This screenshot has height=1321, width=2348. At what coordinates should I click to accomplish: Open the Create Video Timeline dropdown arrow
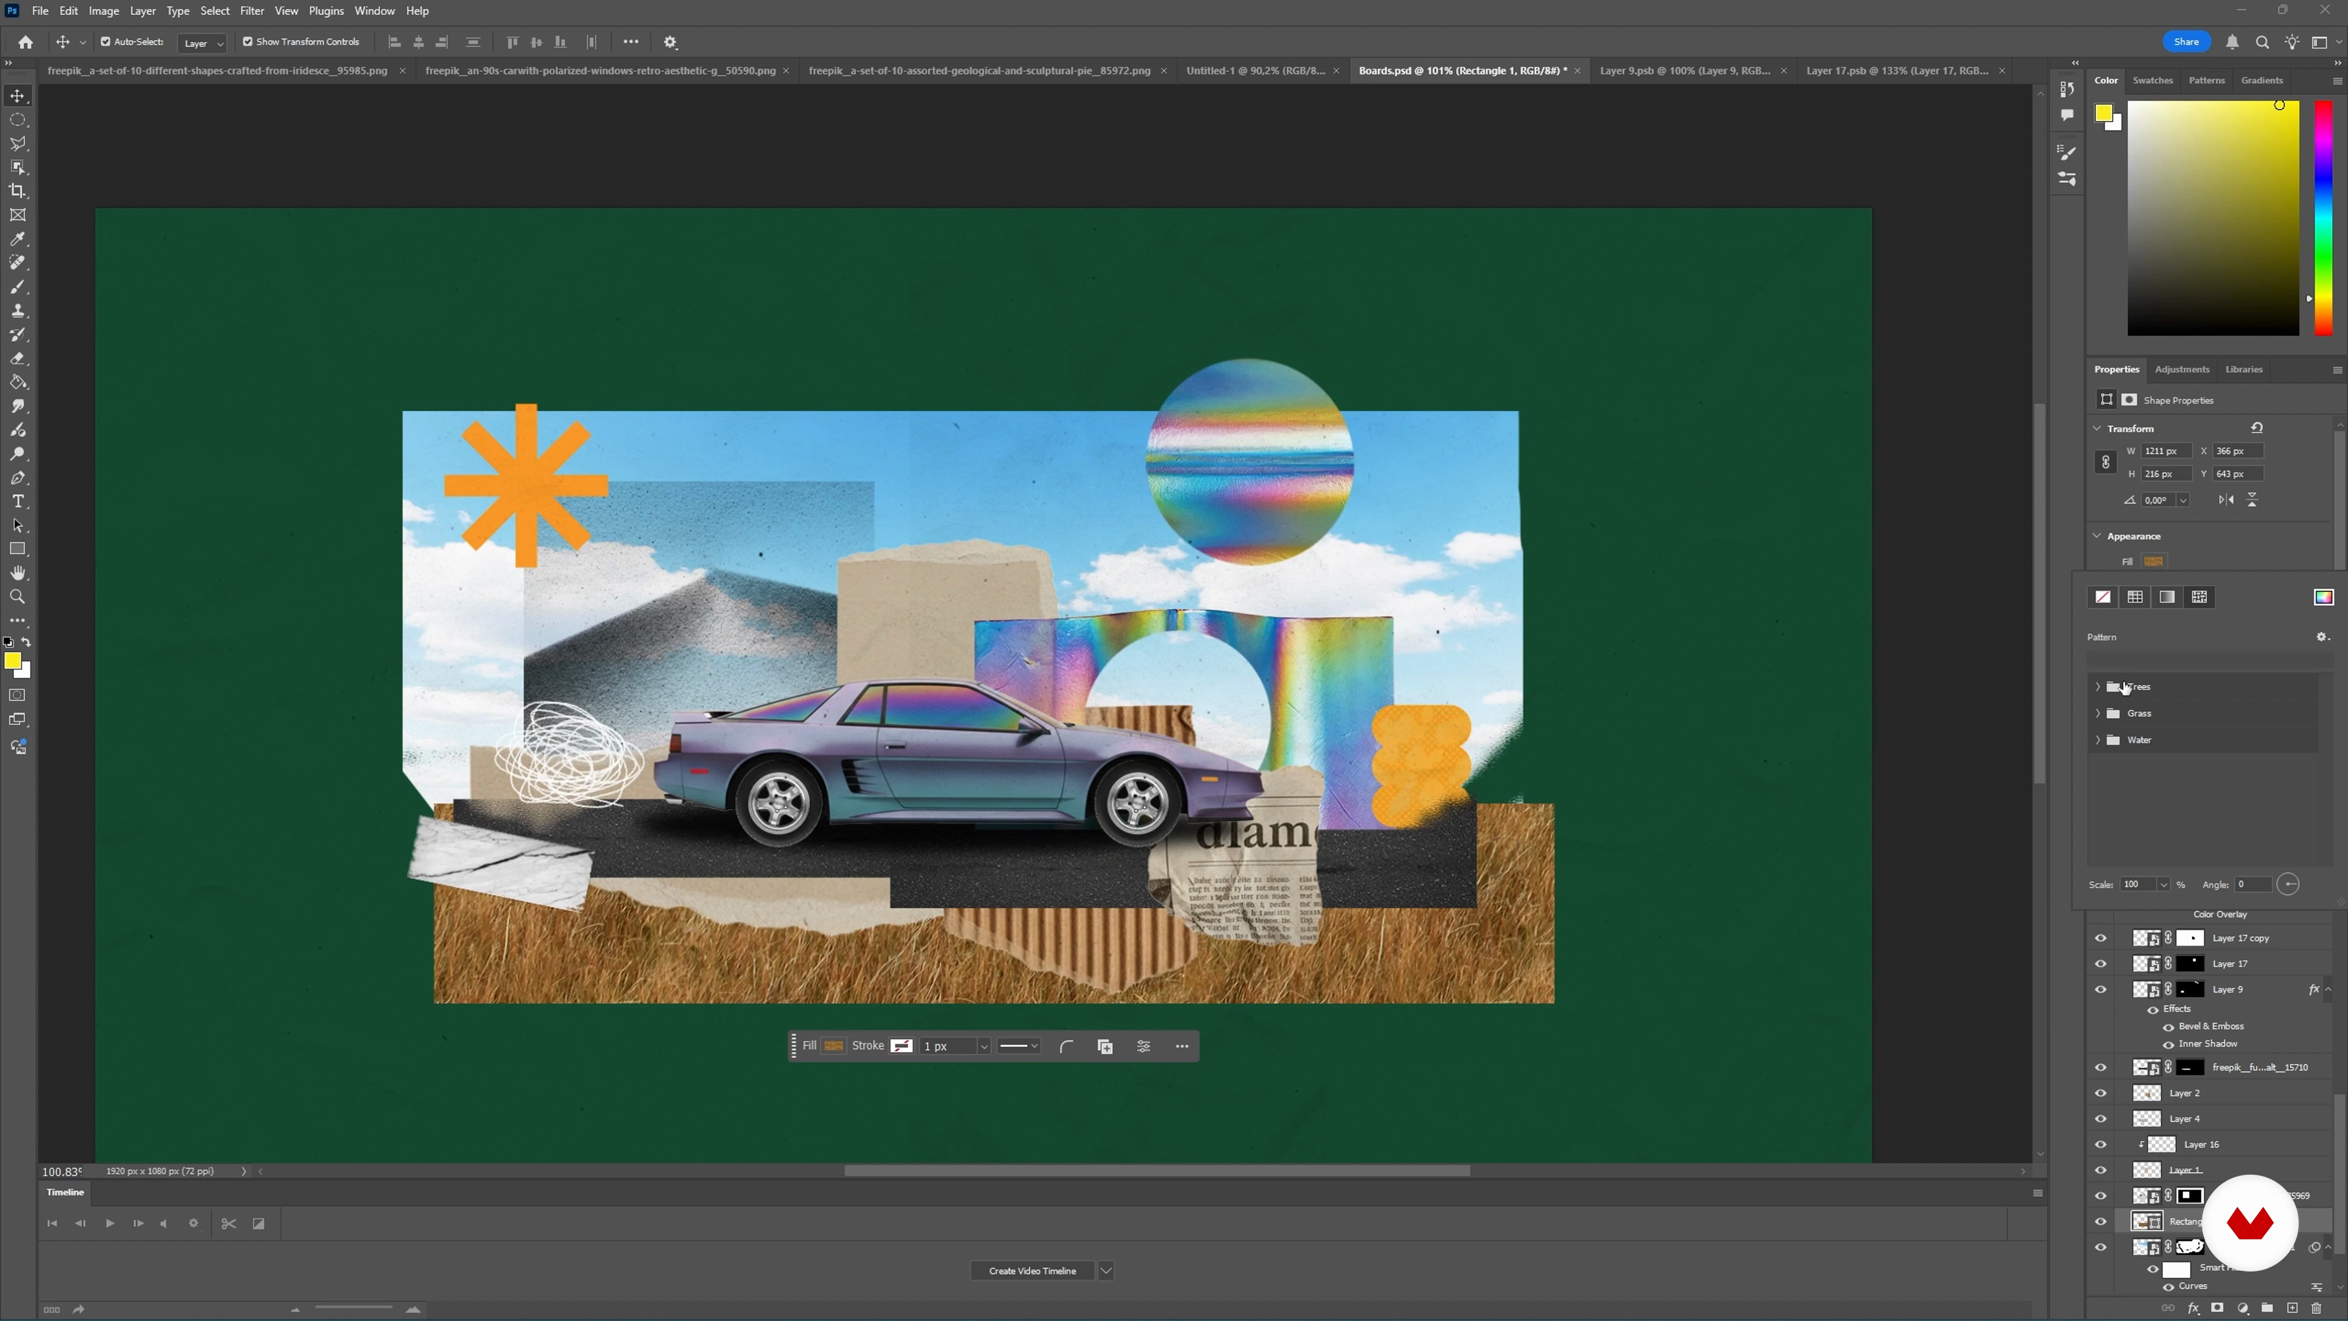tap(1106, 1271)
